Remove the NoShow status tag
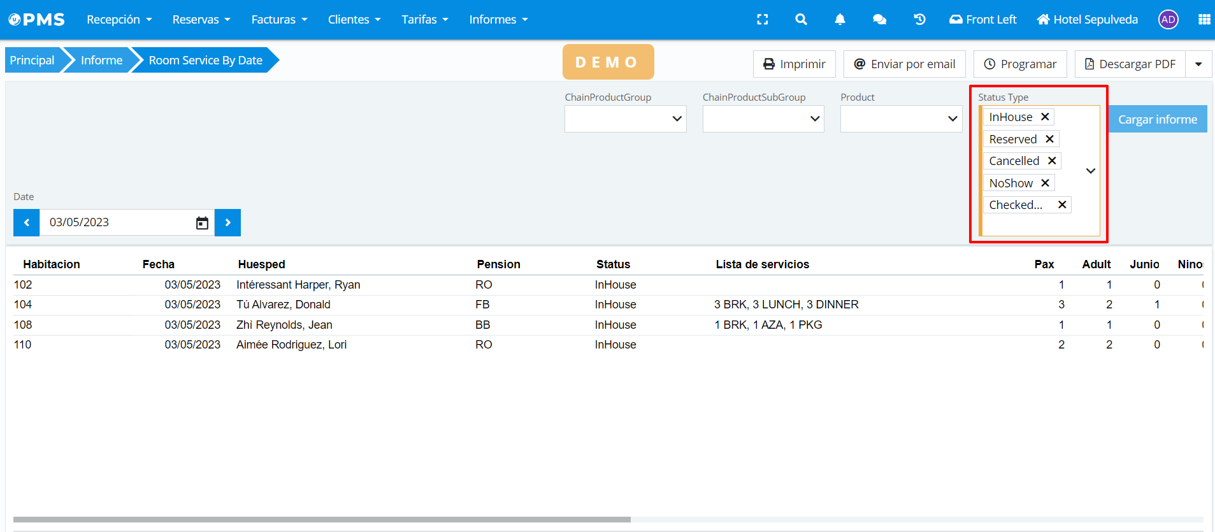This screenshot has height=532, width=1215. [1045, 183]
